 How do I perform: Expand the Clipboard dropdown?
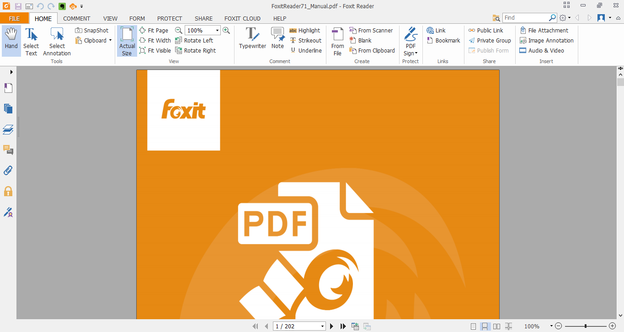click(x=110, y=40)
